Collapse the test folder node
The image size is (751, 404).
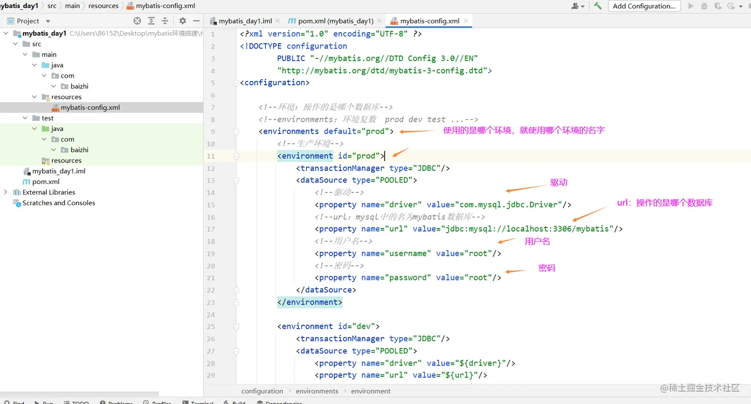(25, 118)
